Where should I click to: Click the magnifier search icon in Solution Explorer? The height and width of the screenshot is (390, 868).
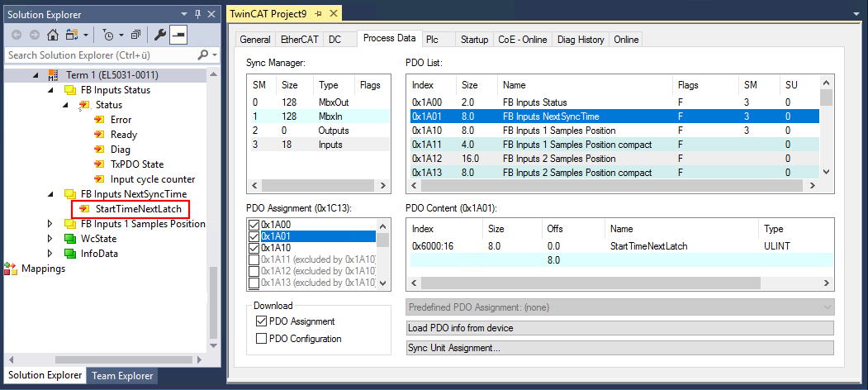[x=203, y=55]
